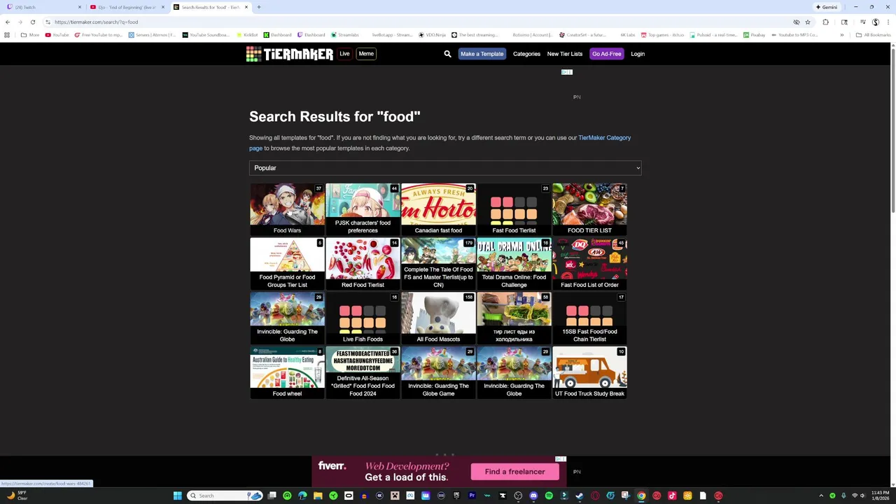Open the FOOD TIER LIST template
The image size is (896, 504).
pyautogui.click(x=589, y=209)
